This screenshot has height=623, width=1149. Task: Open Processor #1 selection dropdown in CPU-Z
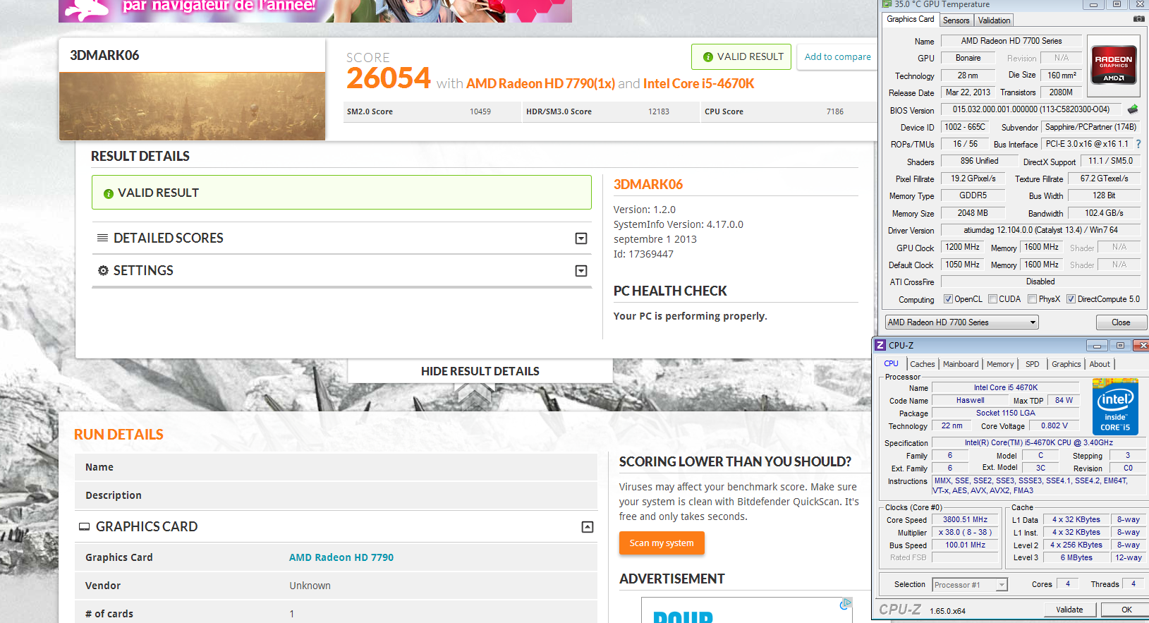(970, 585)
